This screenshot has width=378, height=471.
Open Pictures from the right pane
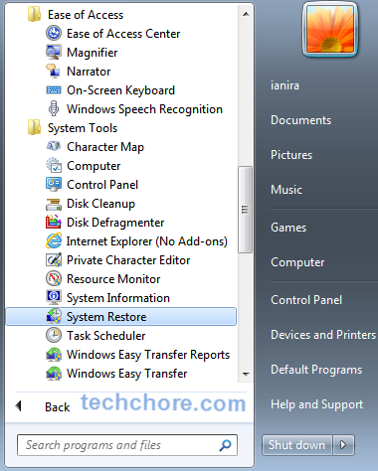[291, 155]
